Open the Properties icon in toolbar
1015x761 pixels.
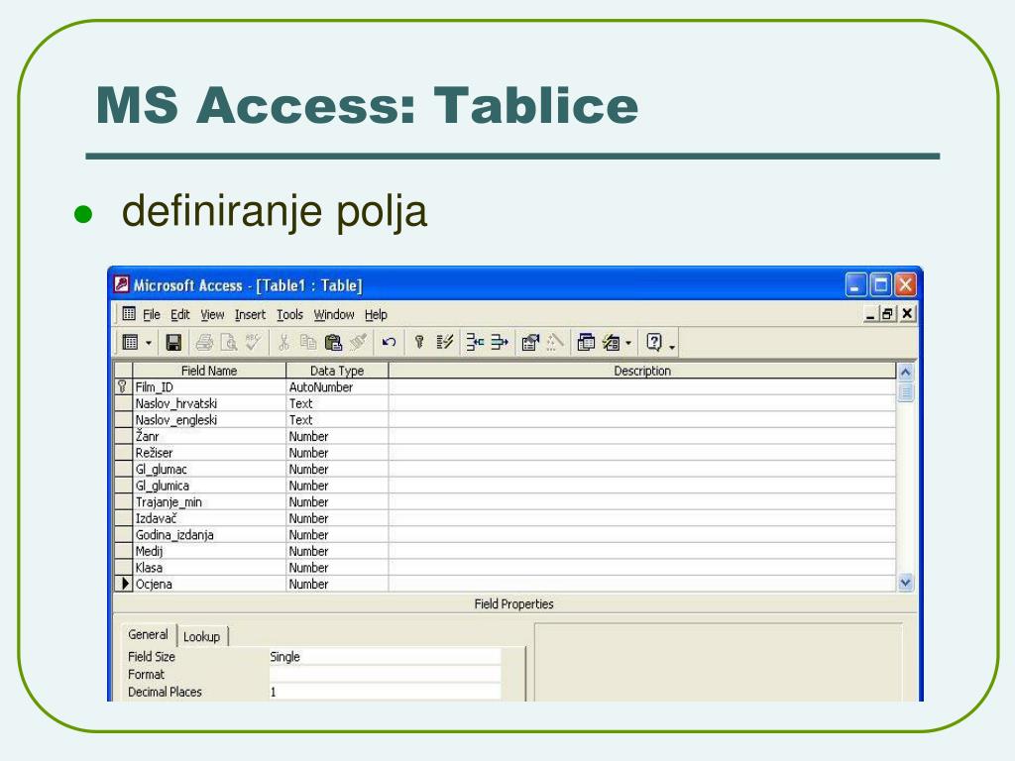click(x=530, y=342)
